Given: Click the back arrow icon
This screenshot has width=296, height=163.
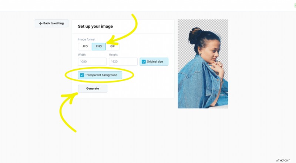Looking at the screenshot, I should tap(41, 23).
